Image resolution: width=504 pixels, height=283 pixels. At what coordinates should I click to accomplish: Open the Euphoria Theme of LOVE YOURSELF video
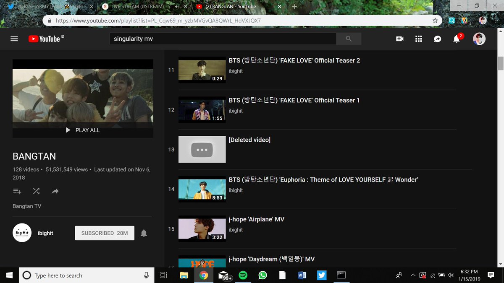(323, 179)
